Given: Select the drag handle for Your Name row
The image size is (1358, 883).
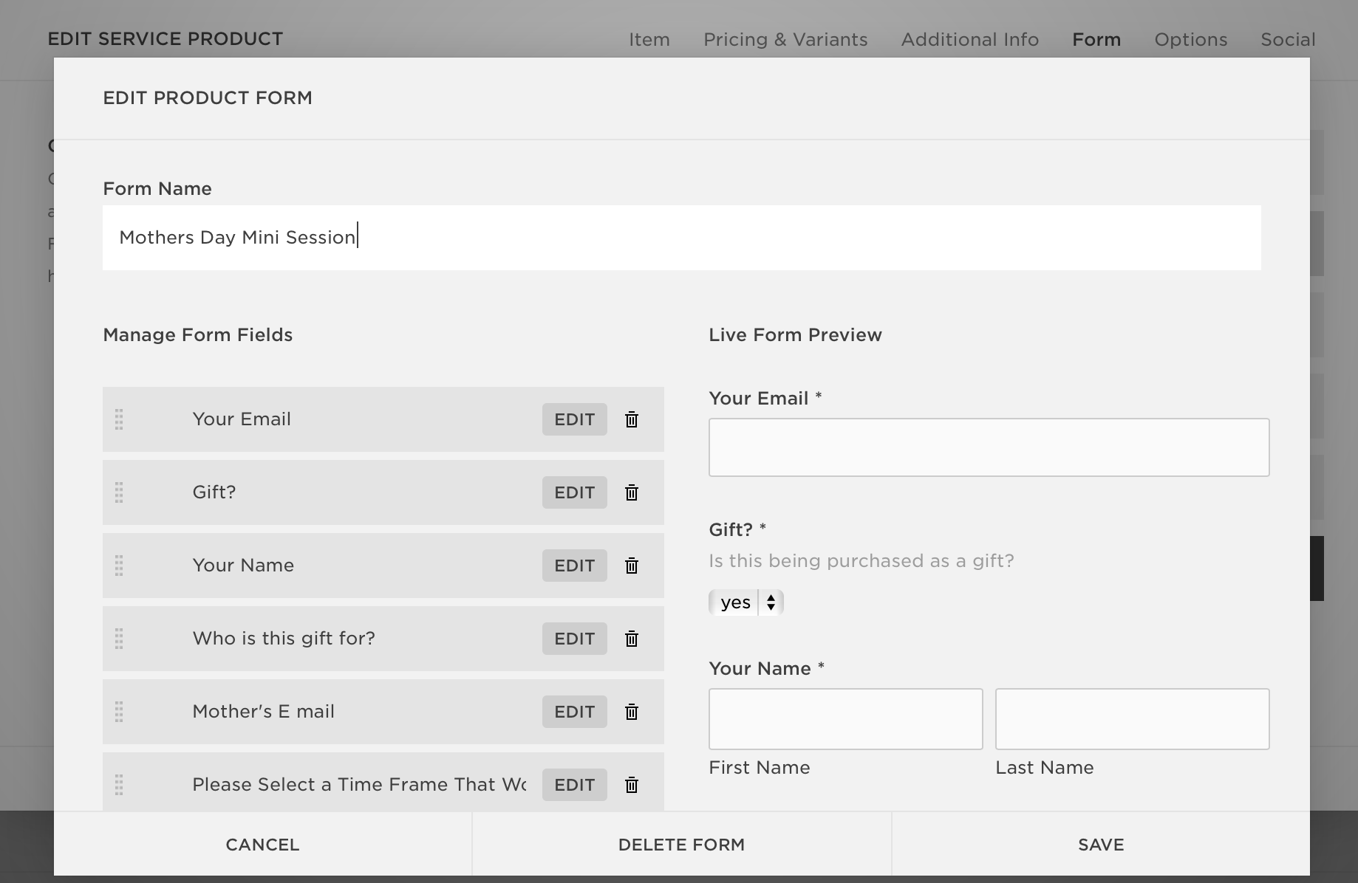Looking at the screenshot, I should [119, 566].
